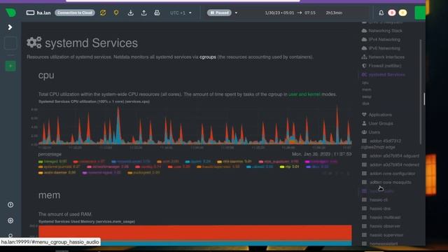Open Firewall (netfilter) menu section
448x252 pixels.
[x=381, y=66]
